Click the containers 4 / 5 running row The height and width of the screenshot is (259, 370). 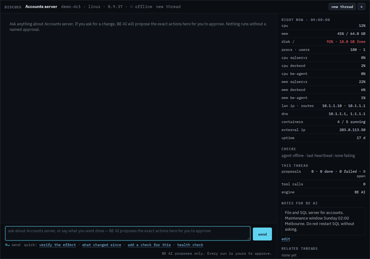pos(323,122)
